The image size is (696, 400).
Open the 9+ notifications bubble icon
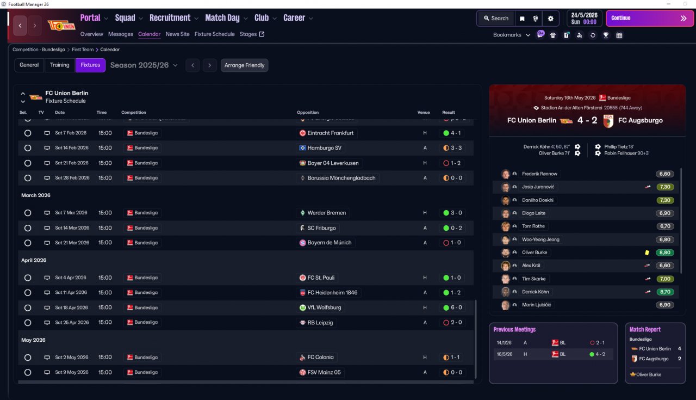click(540, 34)
